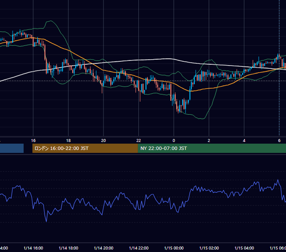Click the 1/15 04:00 time axis label
The width and height of the screenshot is (286, 252).
[244, 248]
